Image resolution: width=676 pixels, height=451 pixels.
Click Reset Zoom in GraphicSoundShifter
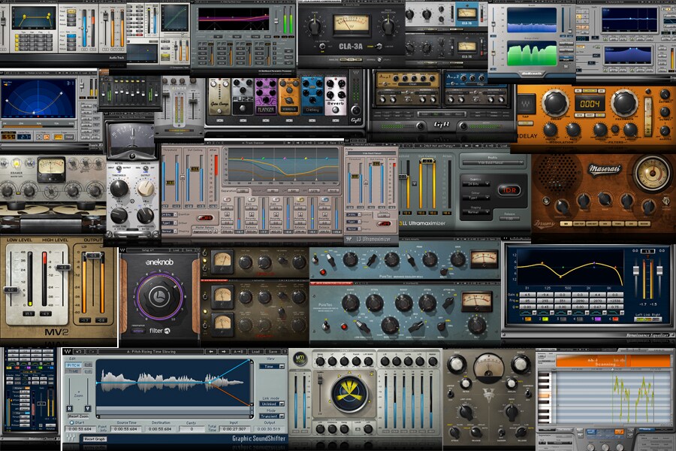pos(78,416)
